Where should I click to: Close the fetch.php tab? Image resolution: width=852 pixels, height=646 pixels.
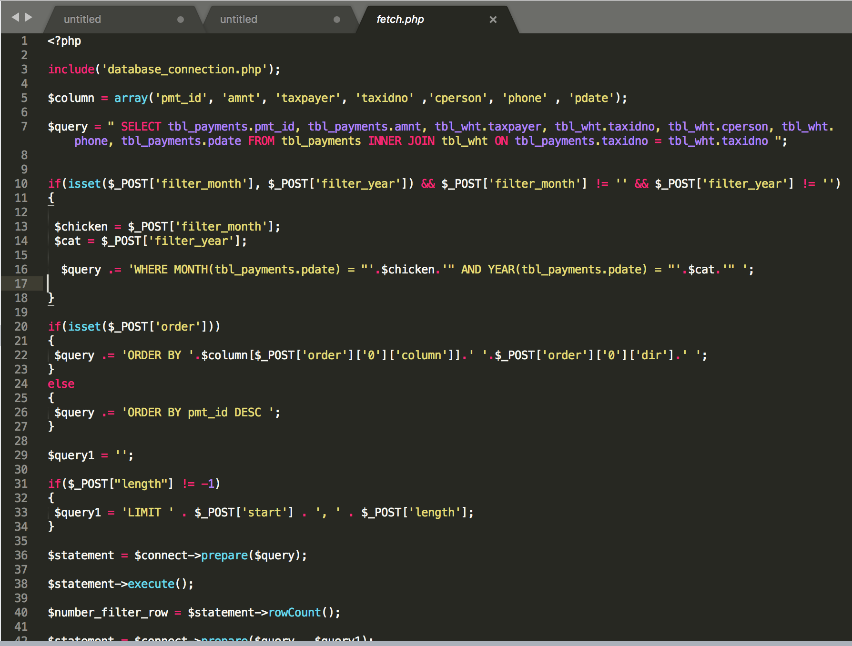pos(493,20)
